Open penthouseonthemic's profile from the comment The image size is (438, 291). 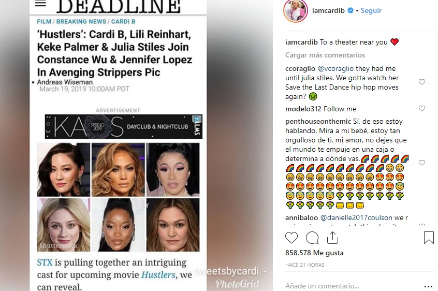point(318,122)
